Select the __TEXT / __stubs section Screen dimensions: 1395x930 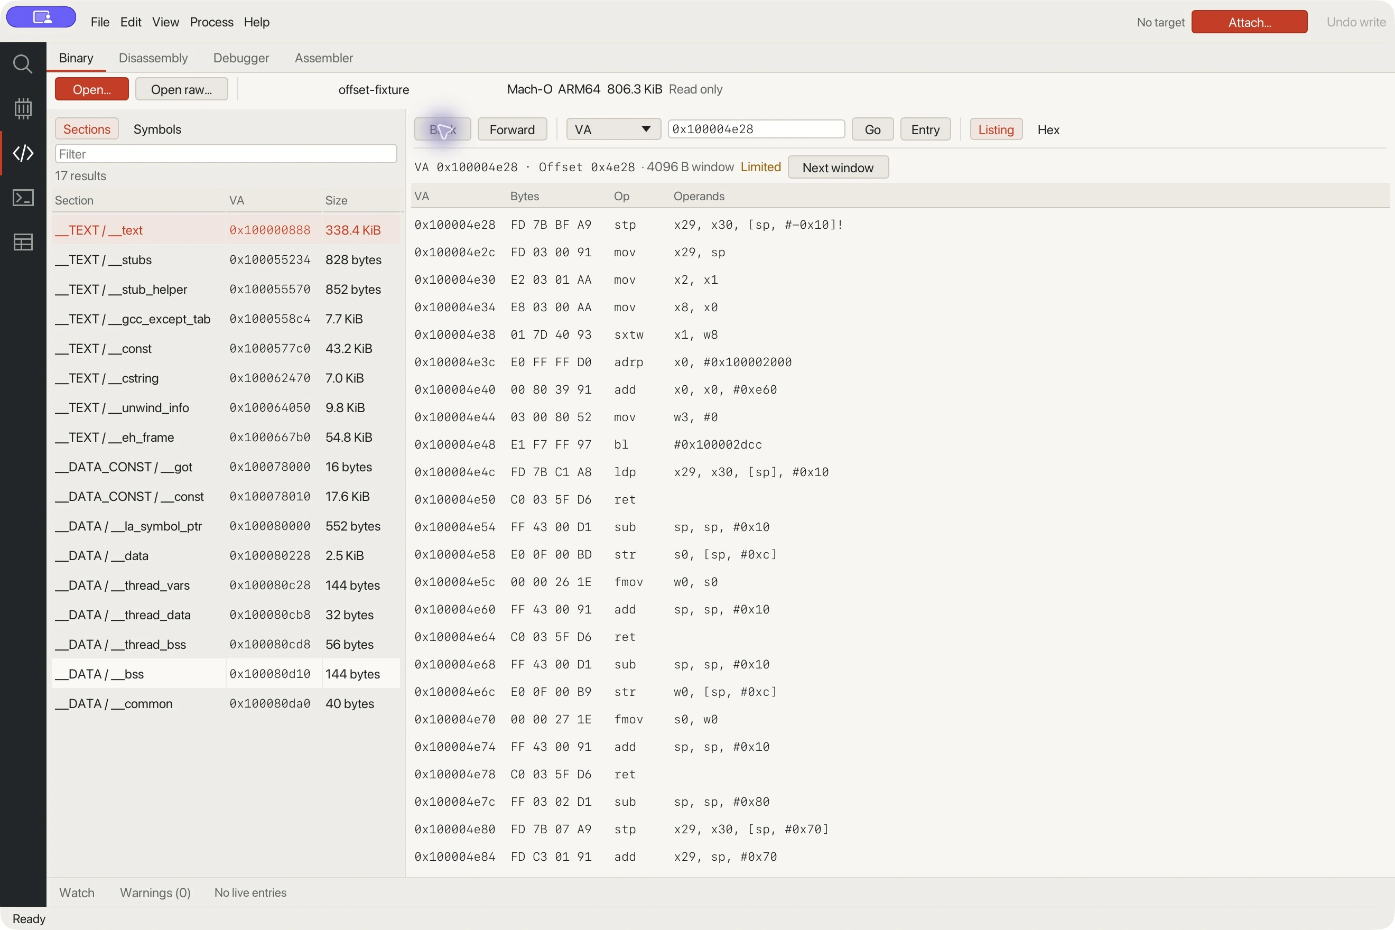pyautogui.click(x=226, y=259)
